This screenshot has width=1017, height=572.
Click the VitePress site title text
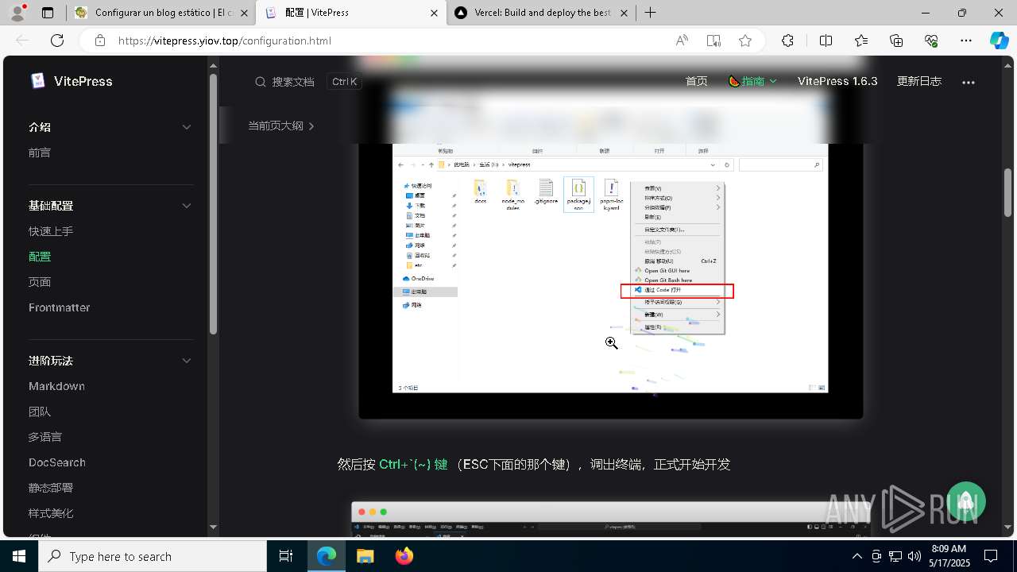click(x=83, y=81)
